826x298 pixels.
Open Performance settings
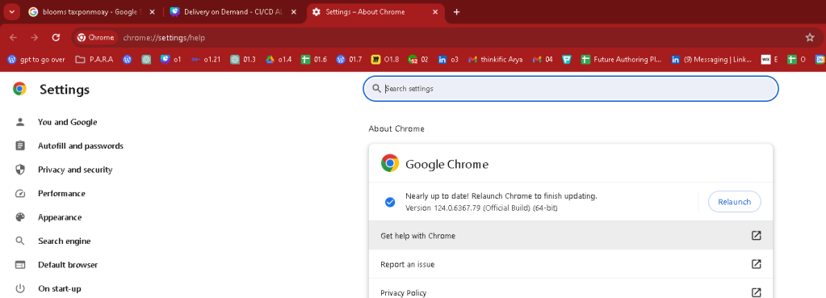coord(61,193)
